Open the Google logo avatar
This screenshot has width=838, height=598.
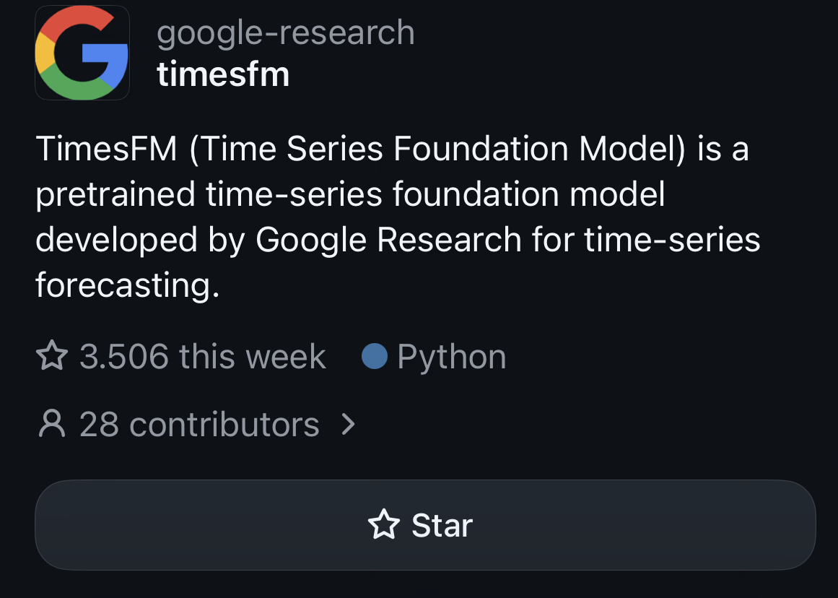pos(82,53)
